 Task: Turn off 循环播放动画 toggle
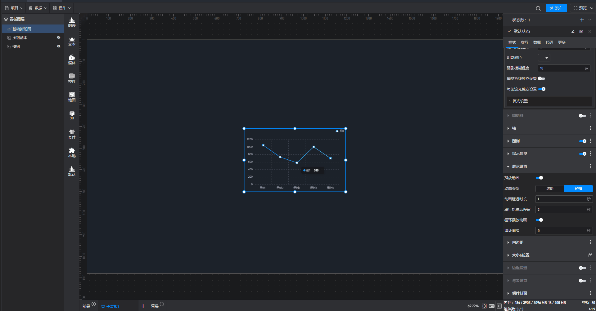tap(539, 220)
